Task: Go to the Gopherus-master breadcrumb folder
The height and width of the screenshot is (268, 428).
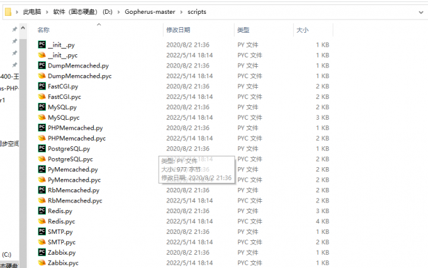Action: (x=150, y=12)
